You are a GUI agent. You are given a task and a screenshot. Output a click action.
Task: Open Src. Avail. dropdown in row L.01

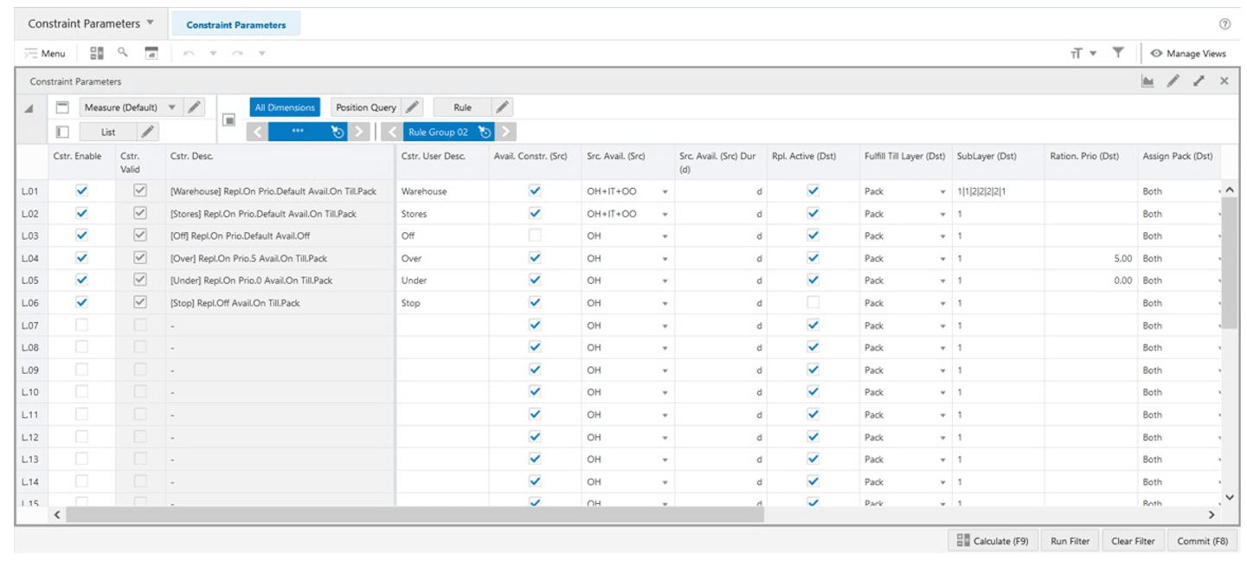coord(665,191)
